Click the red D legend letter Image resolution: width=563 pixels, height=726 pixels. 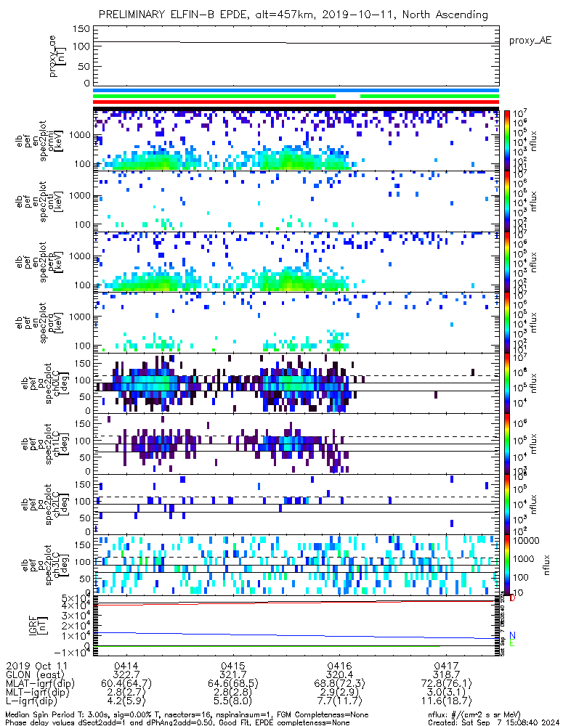(512, 598)
